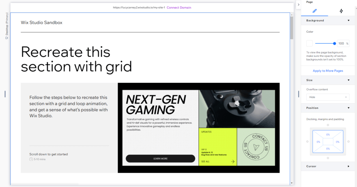Collapse the inspector panel with the arrow
This screenshot has width=357, height=187.
[x=299, y=4]
